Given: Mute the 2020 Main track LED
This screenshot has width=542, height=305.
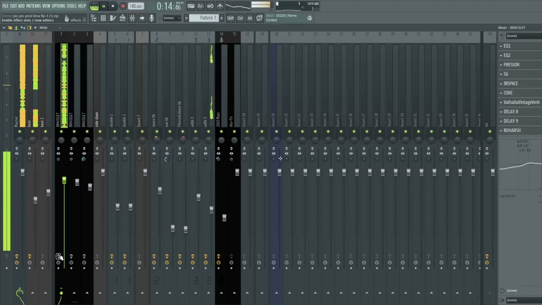Looking at the screenshot, I should [x=221, y=132].
